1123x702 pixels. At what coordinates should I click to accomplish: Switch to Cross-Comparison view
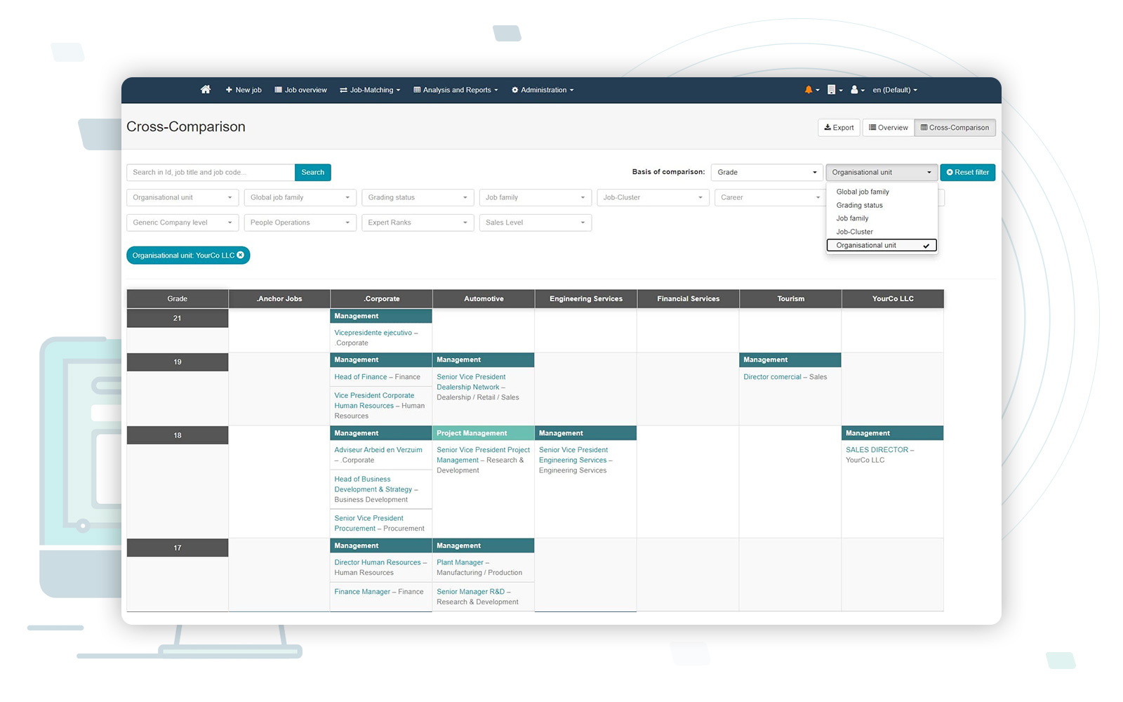(x=955, y=128)
